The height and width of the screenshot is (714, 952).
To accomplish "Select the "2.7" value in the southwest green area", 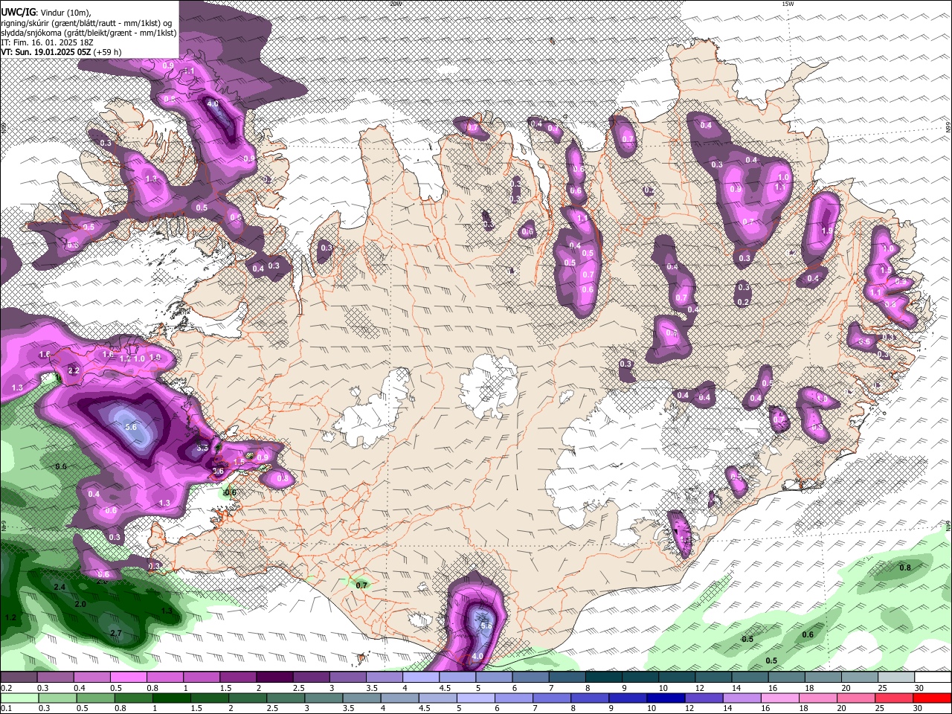I will click(x=115, y=633).
